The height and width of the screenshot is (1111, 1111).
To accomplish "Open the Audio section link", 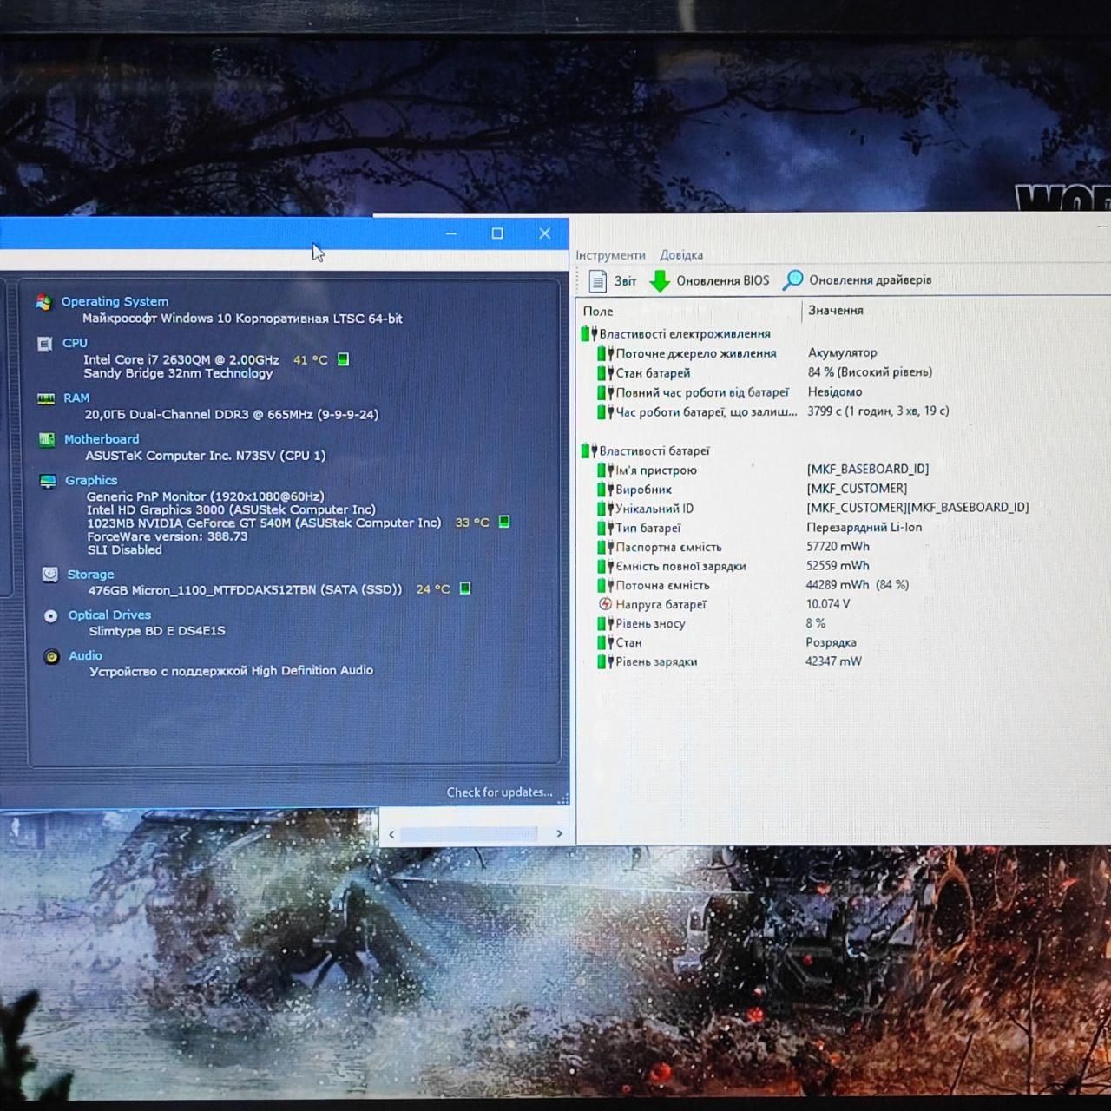I will point(85,655).
